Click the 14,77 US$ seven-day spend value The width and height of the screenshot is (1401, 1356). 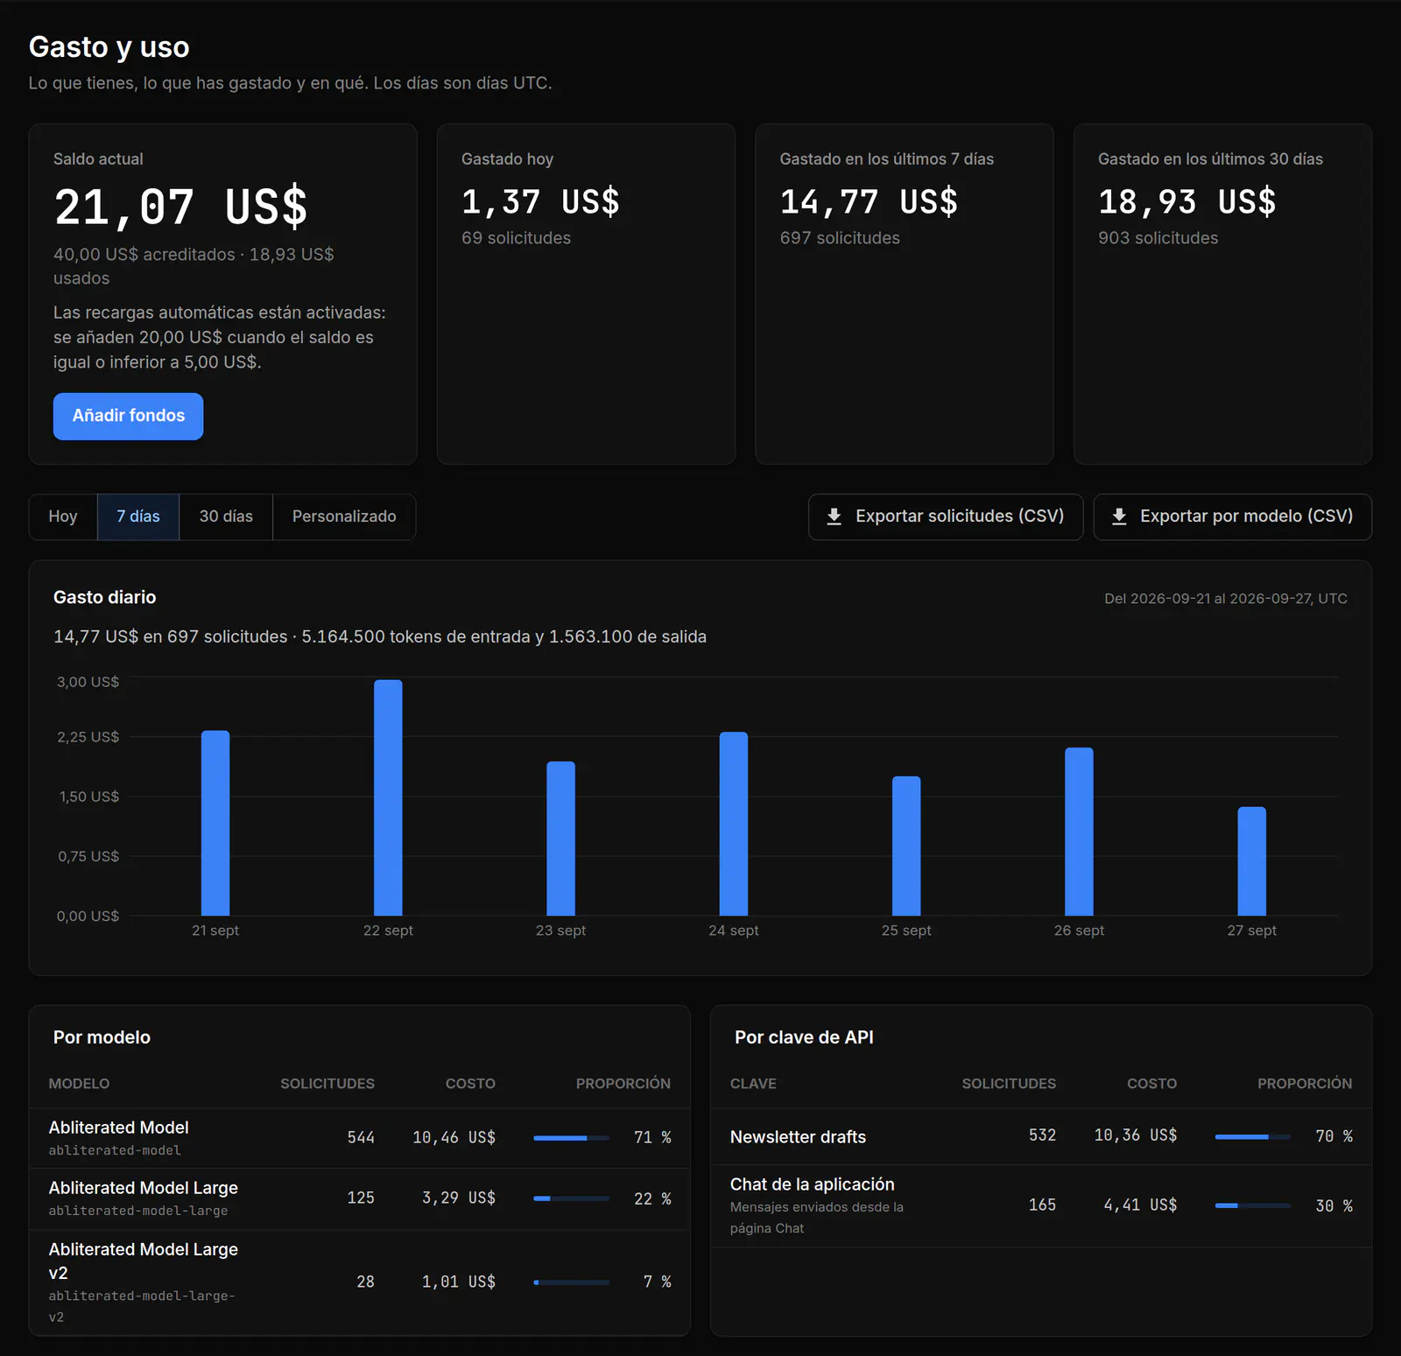(869, 202)
